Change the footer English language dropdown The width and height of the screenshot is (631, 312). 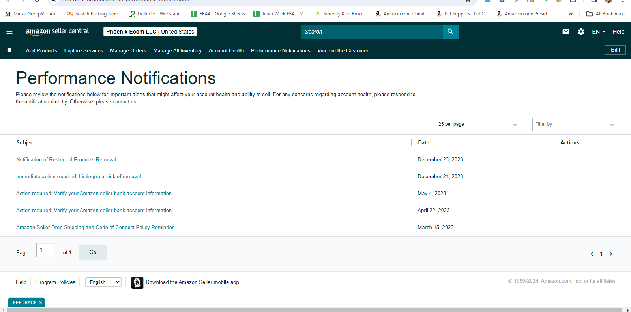(103, 282)
